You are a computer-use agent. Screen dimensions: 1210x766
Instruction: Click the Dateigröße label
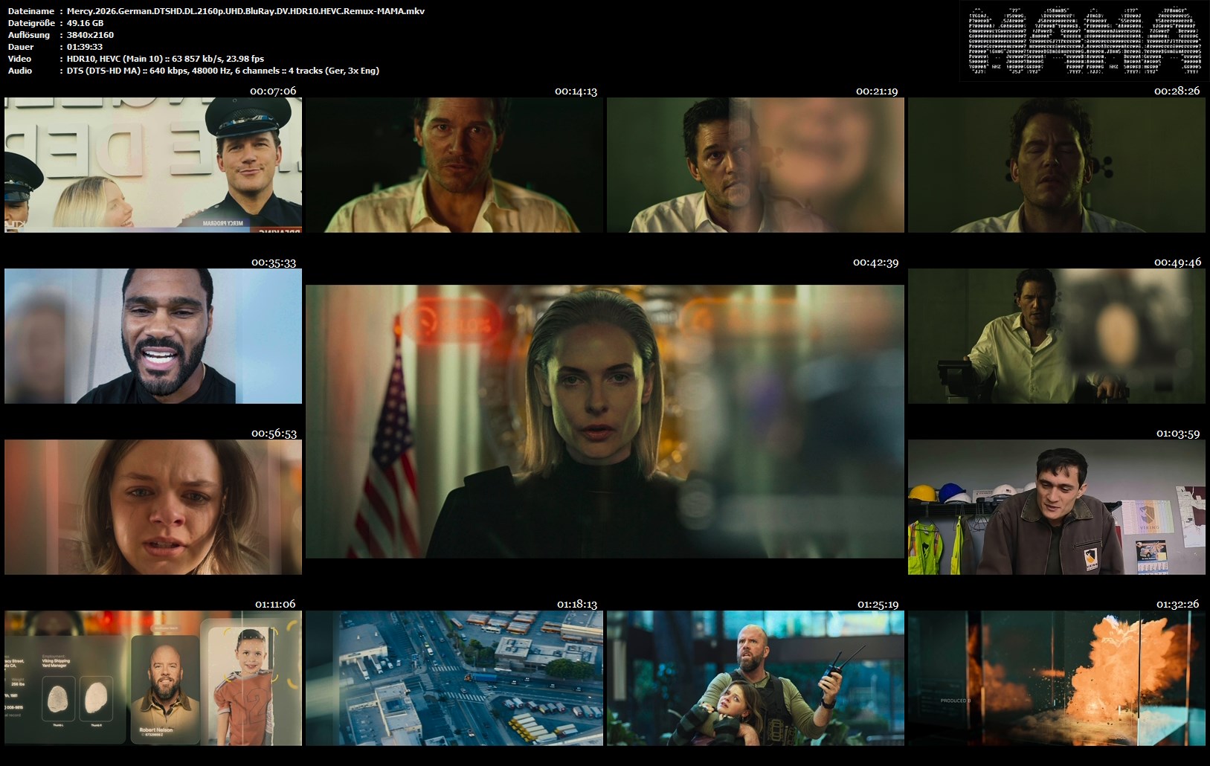pos(31,23)
